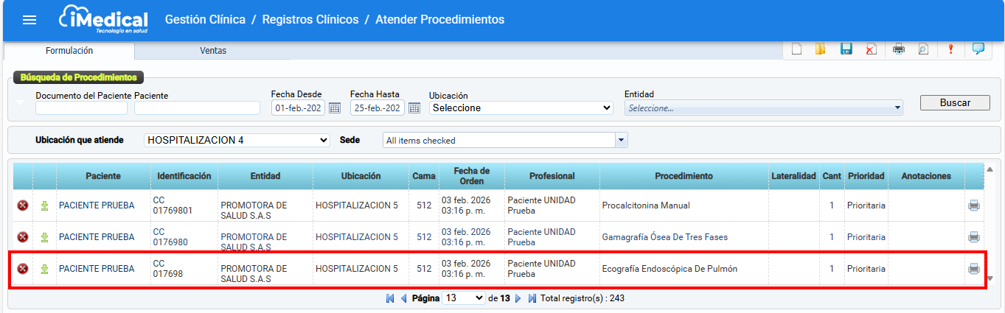Click the print preview magnifier icon
This screenshot has width=1005, height=313.
coord(922,49)
